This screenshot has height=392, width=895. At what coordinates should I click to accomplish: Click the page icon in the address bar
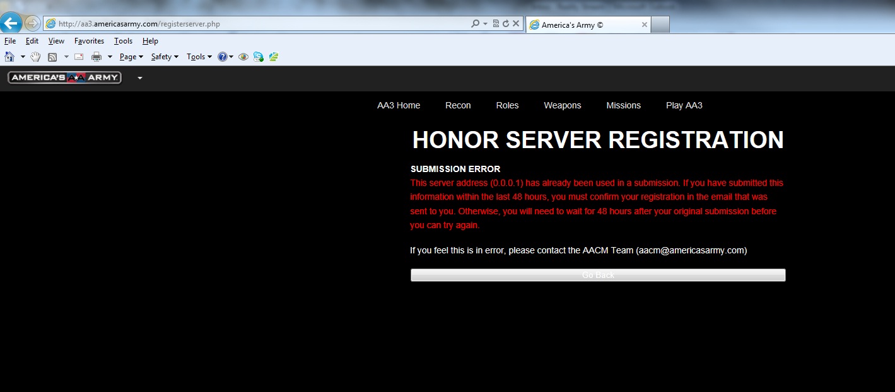pyautogui.click(x=51, y=24)
